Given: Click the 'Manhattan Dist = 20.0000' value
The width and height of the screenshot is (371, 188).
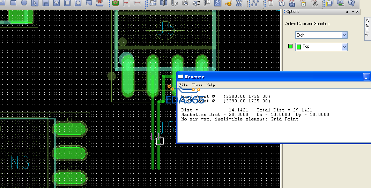Looking at the screenshot, I should pos(215,115).
